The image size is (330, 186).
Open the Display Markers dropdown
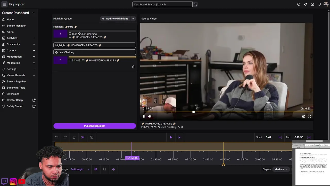tap(281, 169)
